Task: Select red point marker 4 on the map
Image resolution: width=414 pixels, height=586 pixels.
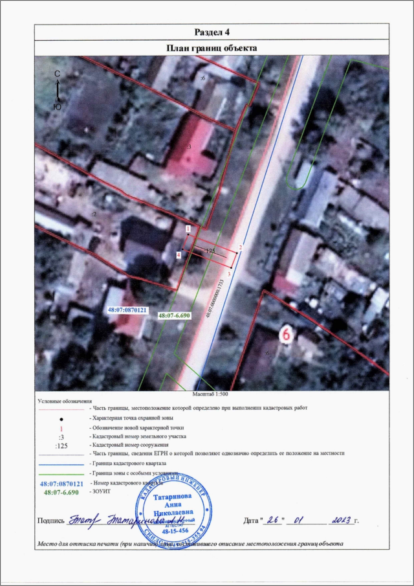Action: pyautogui.click(x=179, y=254)
